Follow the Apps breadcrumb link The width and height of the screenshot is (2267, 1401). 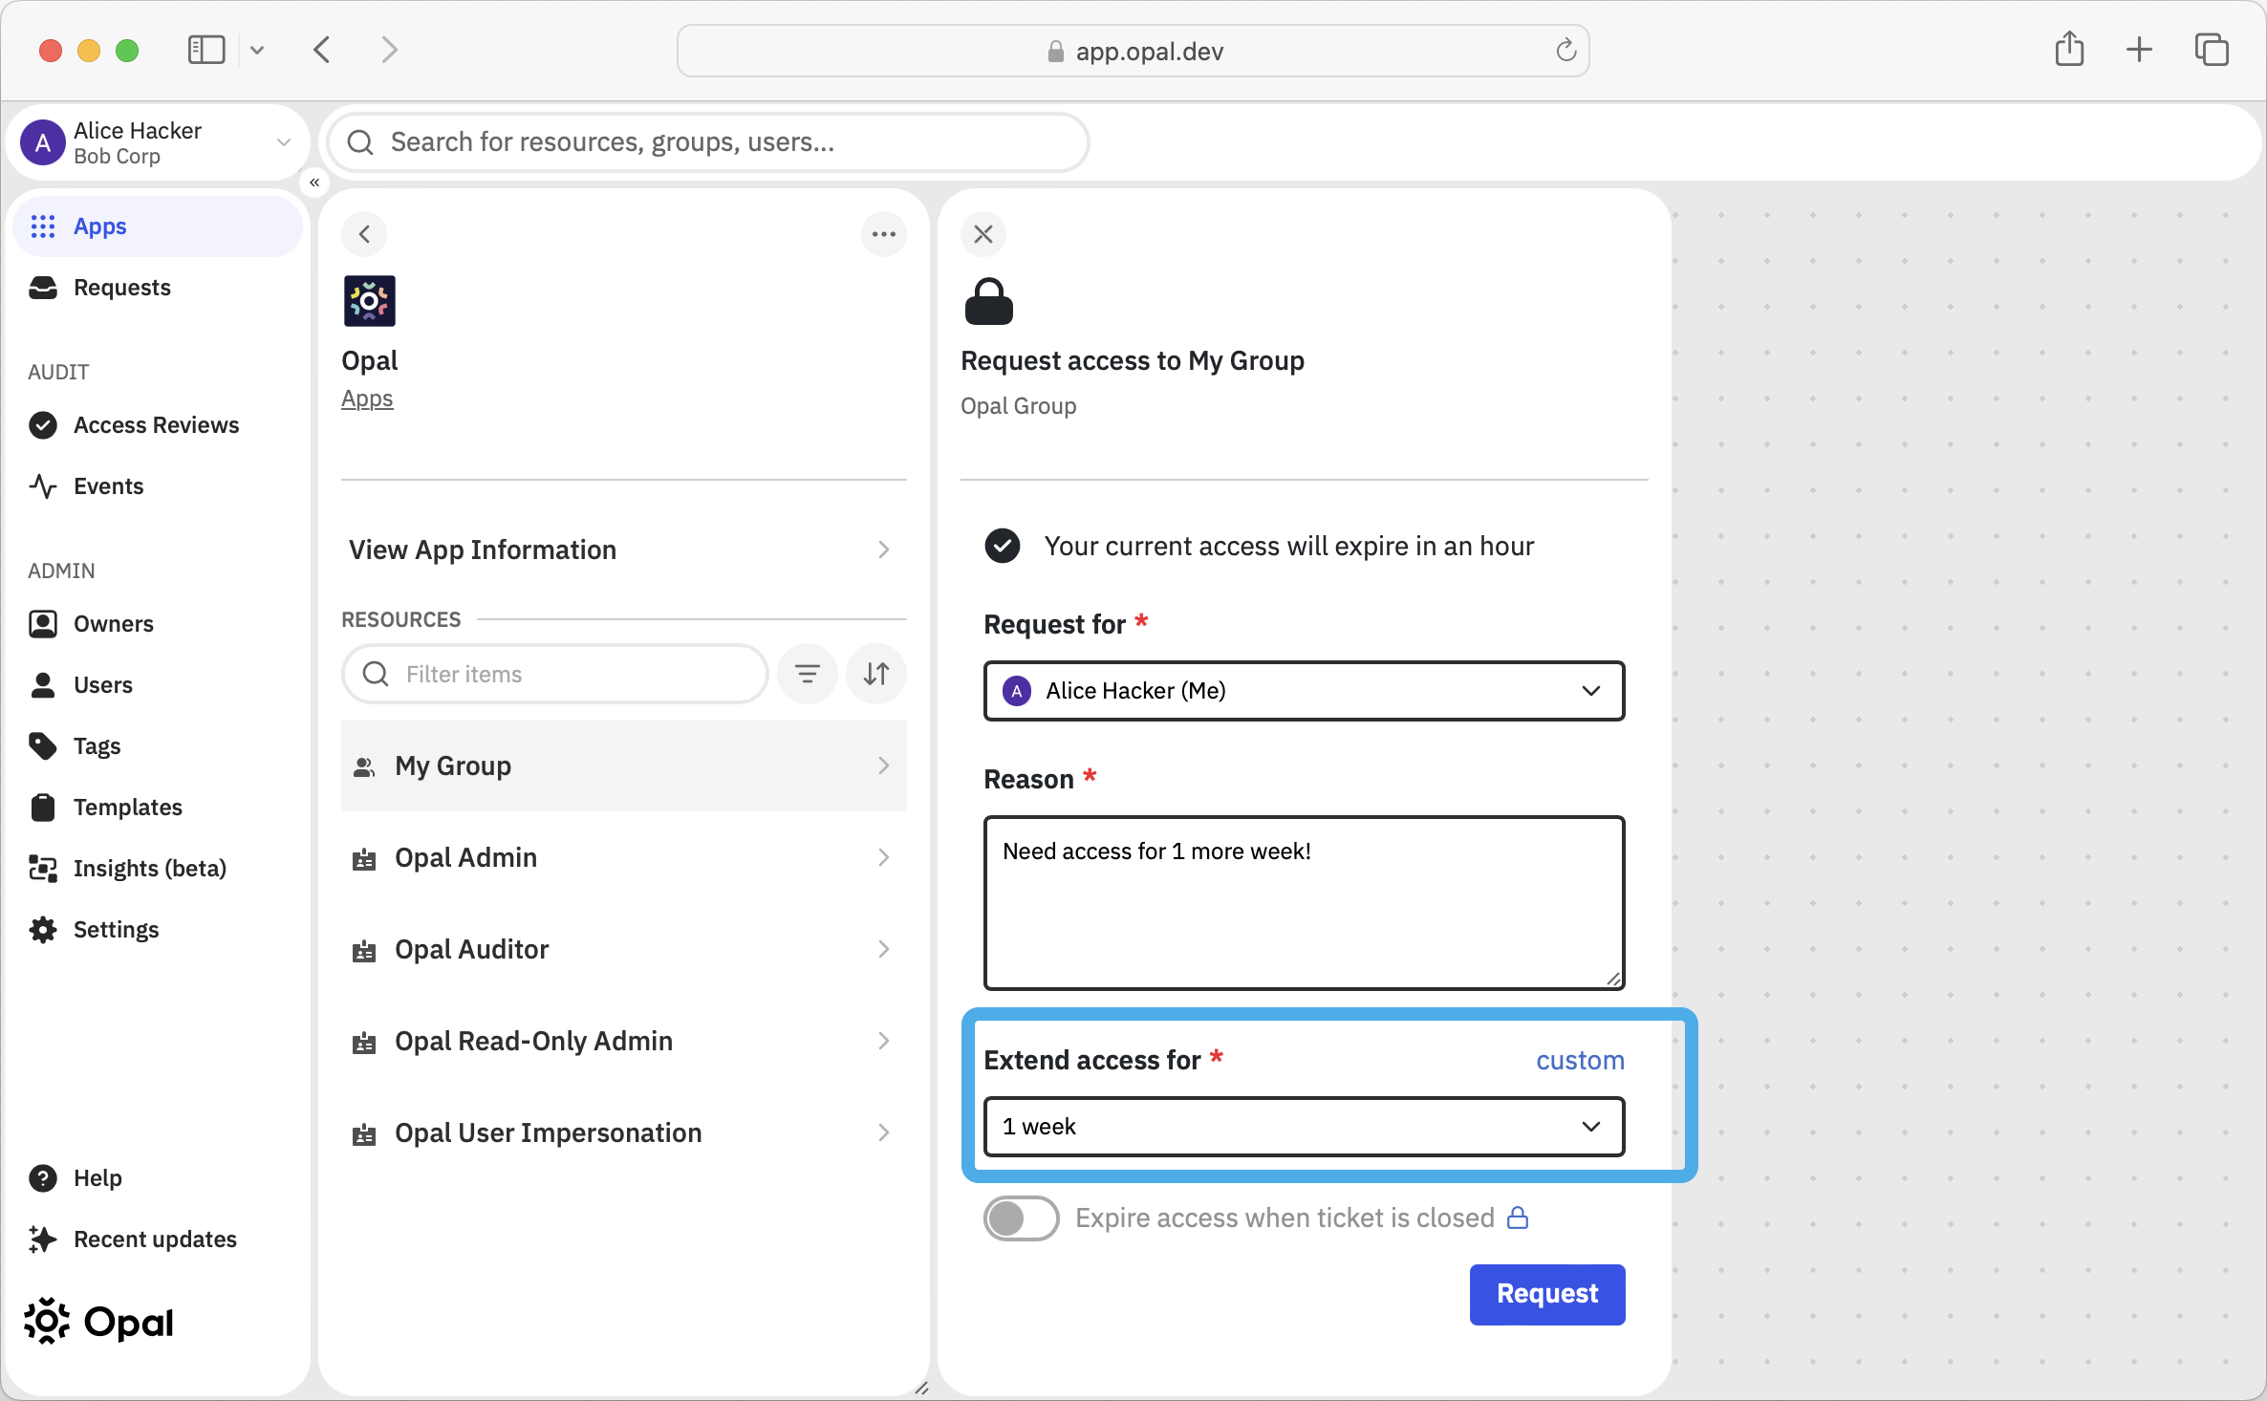tap(367, 399)
